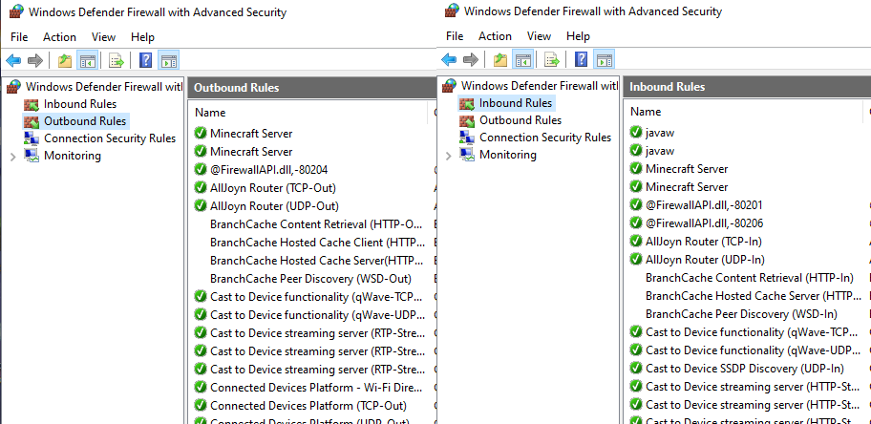
Task: Select Cast to Device SSDP Discovery (UDP-In) rule
Action: (744, 368)
